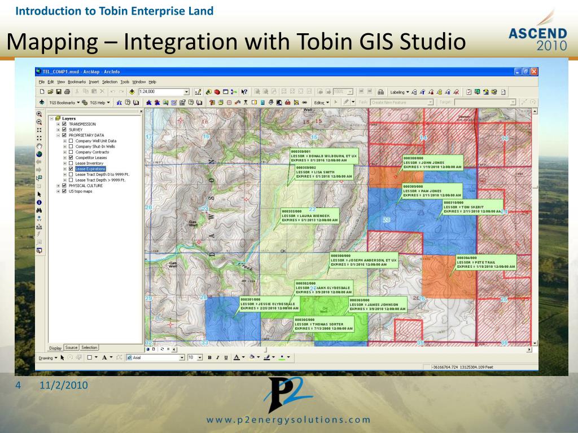Open a map document file

coord(50,92)
